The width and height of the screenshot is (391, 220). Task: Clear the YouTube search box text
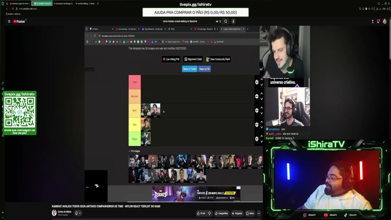tap(220, 21)
